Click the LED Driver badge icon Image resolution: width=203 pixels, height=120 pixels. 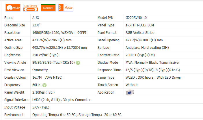(x=30, y=8)
